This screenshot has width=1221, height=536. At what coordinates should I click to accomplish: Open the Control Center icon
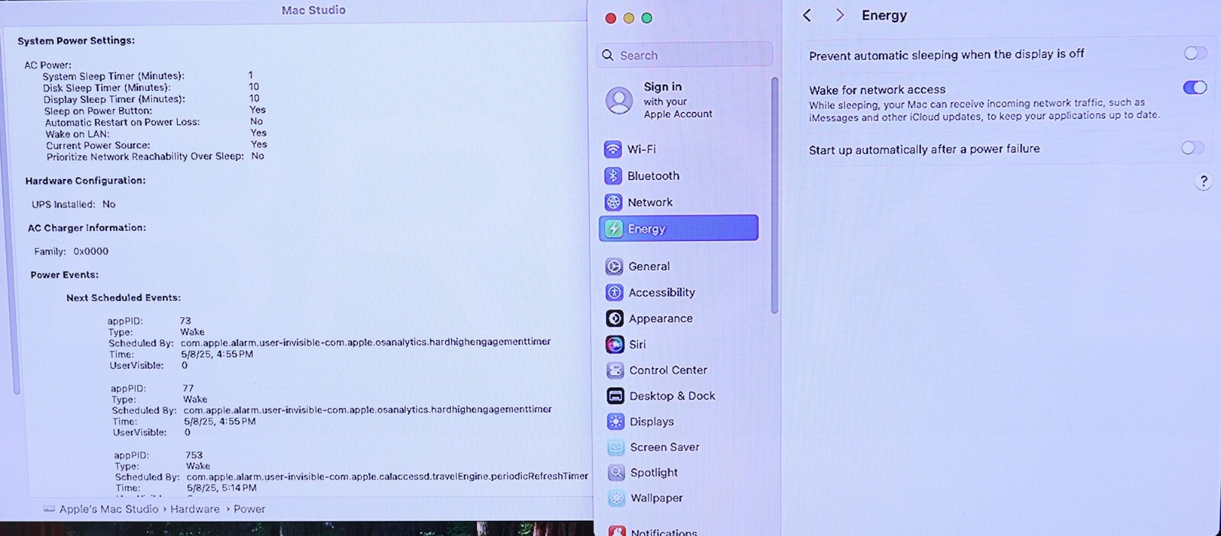615,371
